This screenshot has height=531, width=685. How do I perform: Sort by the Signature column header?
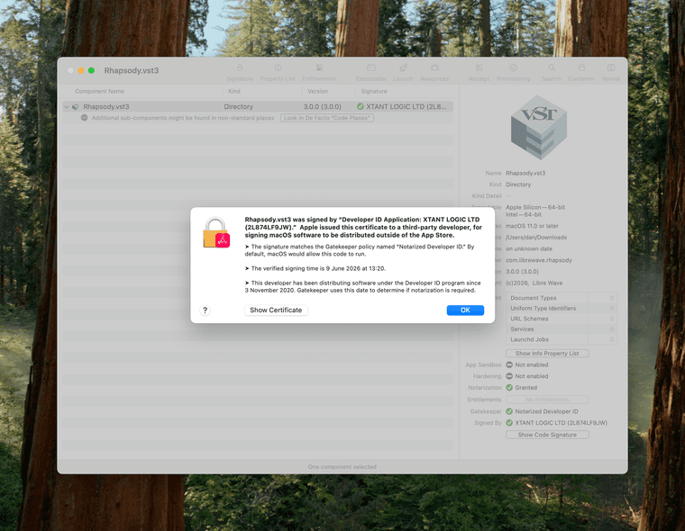374,91
